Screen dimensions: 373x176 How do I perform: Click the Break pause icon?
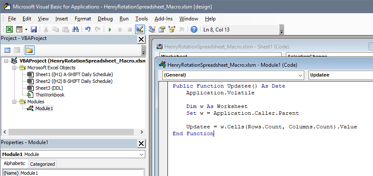point(120,30)
